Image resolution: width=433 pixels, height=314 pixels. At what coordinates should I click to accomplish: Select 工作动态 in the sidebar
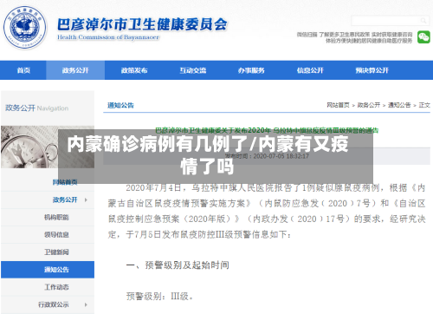pyautogui.click(x=56, y=287)
